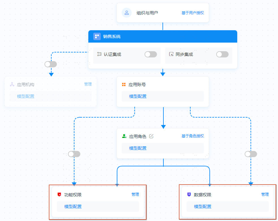
Task: Open 模型配置 under 应用角色
Action: coord(138,148)
